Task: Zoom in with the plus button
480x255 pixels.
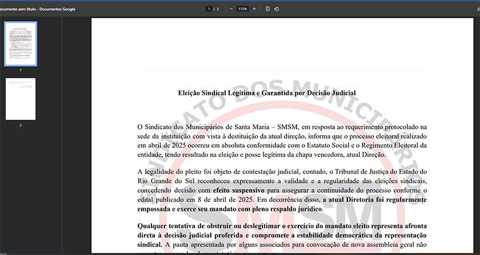Action: click(254, 9)
